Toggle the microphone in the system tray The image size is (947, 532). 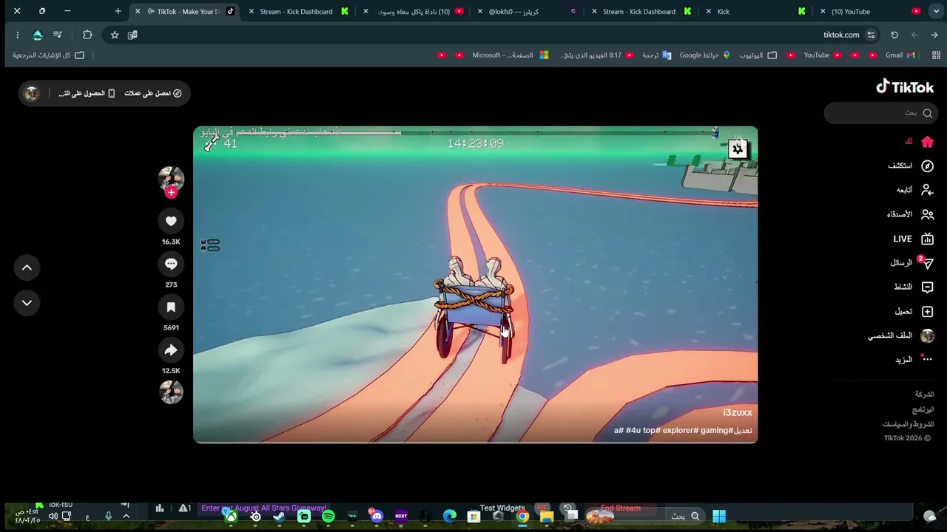108,516
